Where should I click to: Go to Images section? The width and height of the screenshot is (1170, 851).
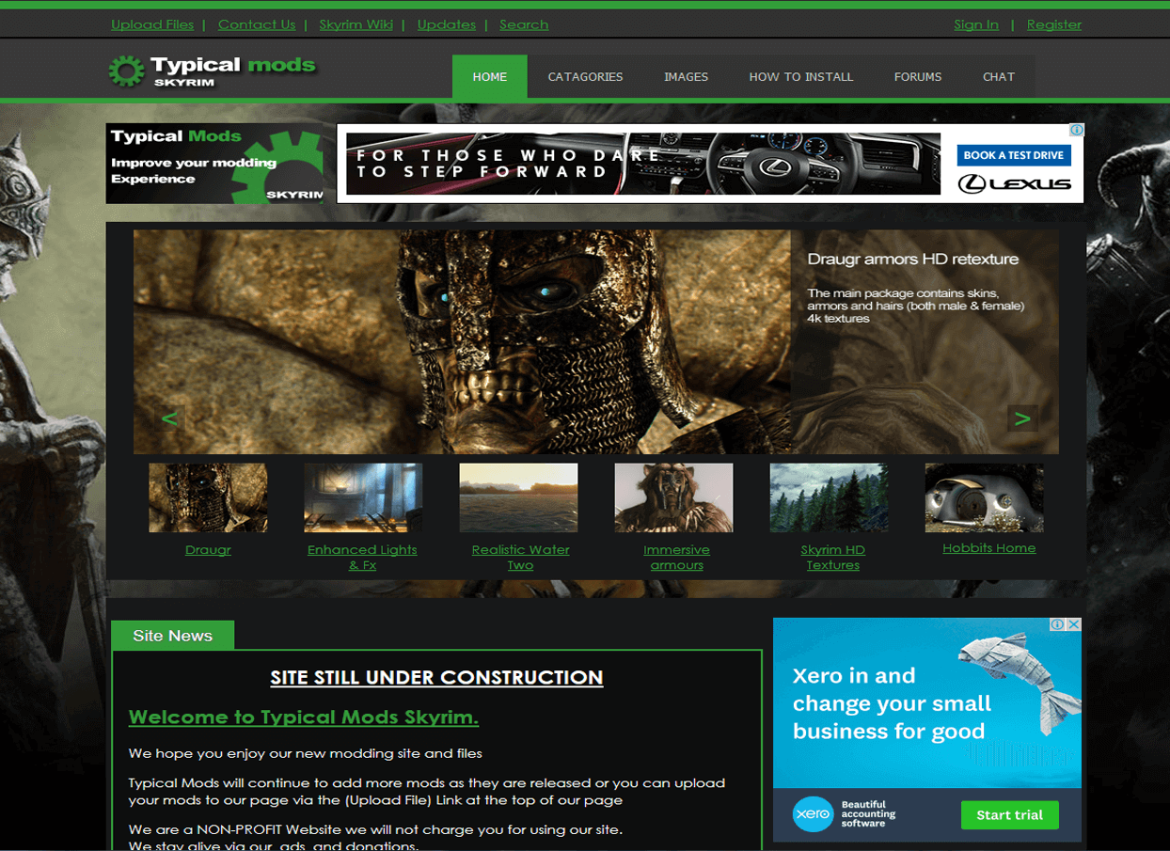point(686,77)
